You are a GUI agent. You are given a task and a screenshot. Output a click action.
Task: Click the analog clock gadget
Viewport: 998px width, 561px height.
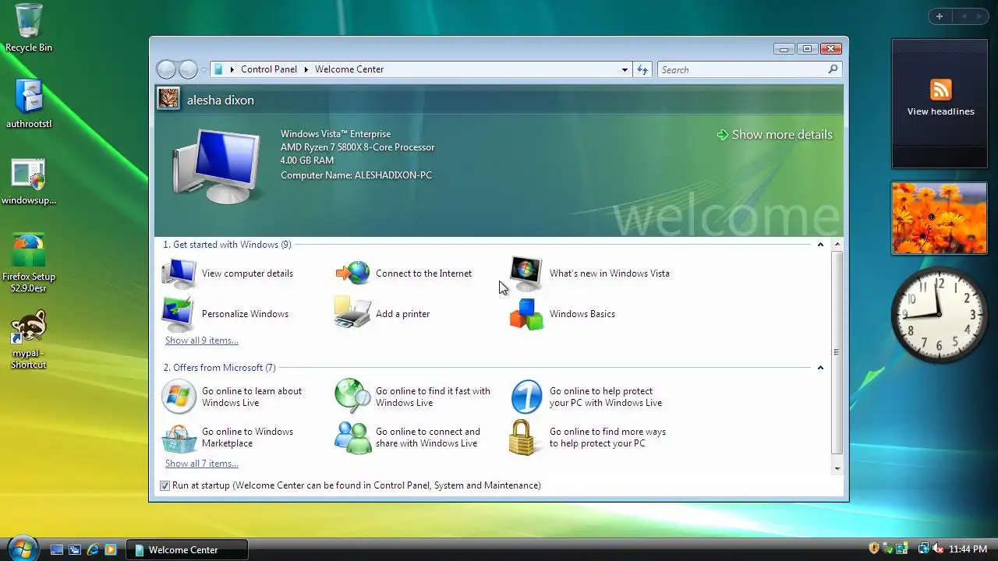tap(940, 314)
